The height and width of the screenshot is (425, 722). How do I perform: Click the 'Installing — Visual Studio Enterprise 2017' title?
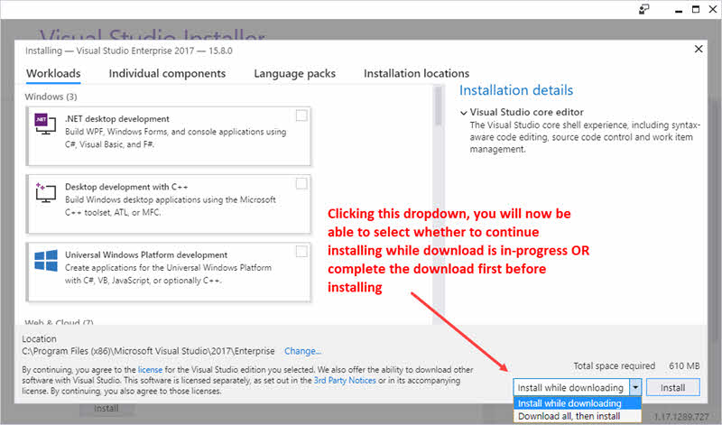pos(129,51)
